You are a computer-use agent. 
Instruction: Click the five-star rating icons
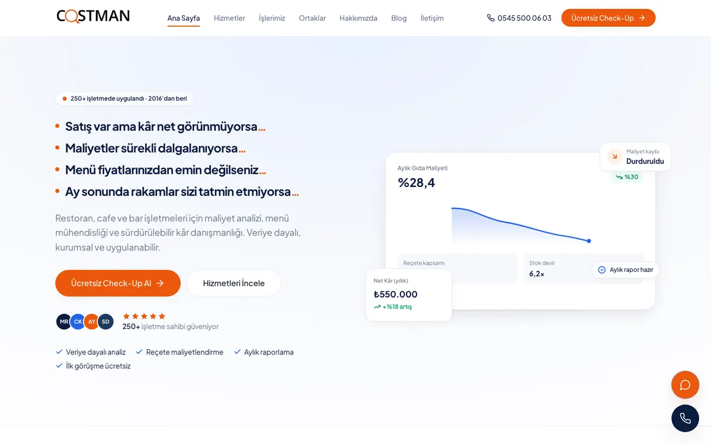click(144, 316)
